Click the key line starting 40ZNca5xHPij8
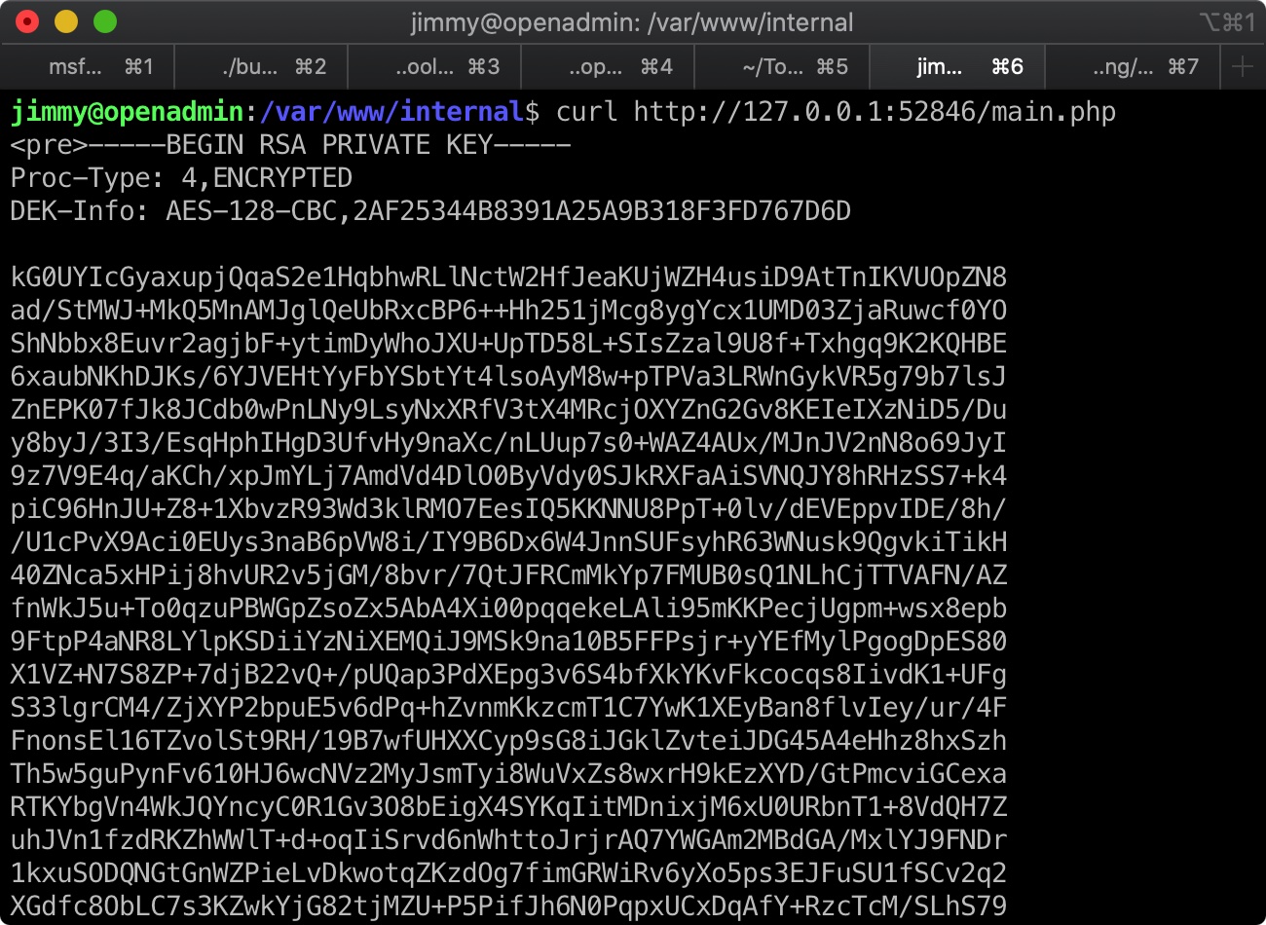1266x925 pixels. pyautogui.click(x=508, y=575)
